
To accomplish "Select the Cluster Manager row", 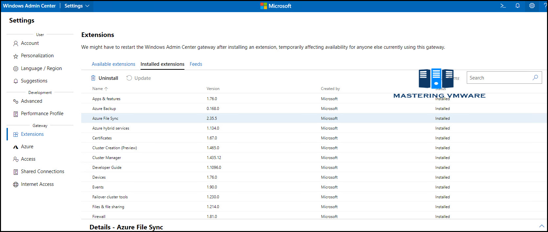I will tap(314, 157).
